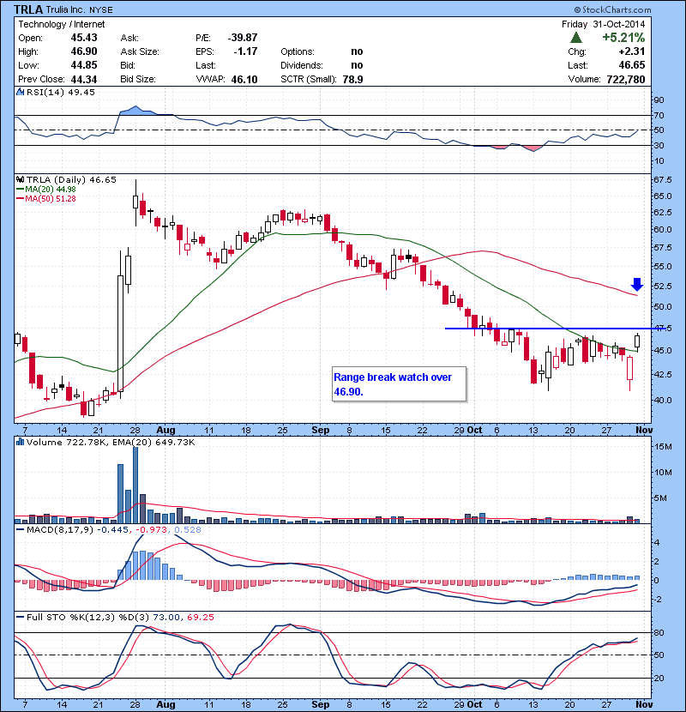Click the Trulia Inc. company name
The height and width of the screenshot is (712, 686).
pos(65,9)
